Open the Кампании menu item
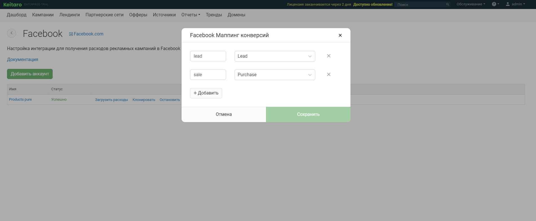Viewport: 536px width, 221px height. pos(43,15)
